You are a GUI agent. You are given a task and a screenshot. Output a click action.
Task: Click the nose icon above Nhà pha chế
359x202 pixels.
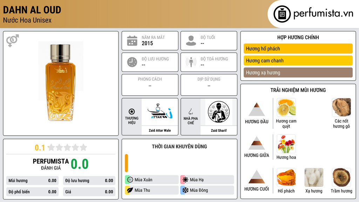[x=191, y=112]
